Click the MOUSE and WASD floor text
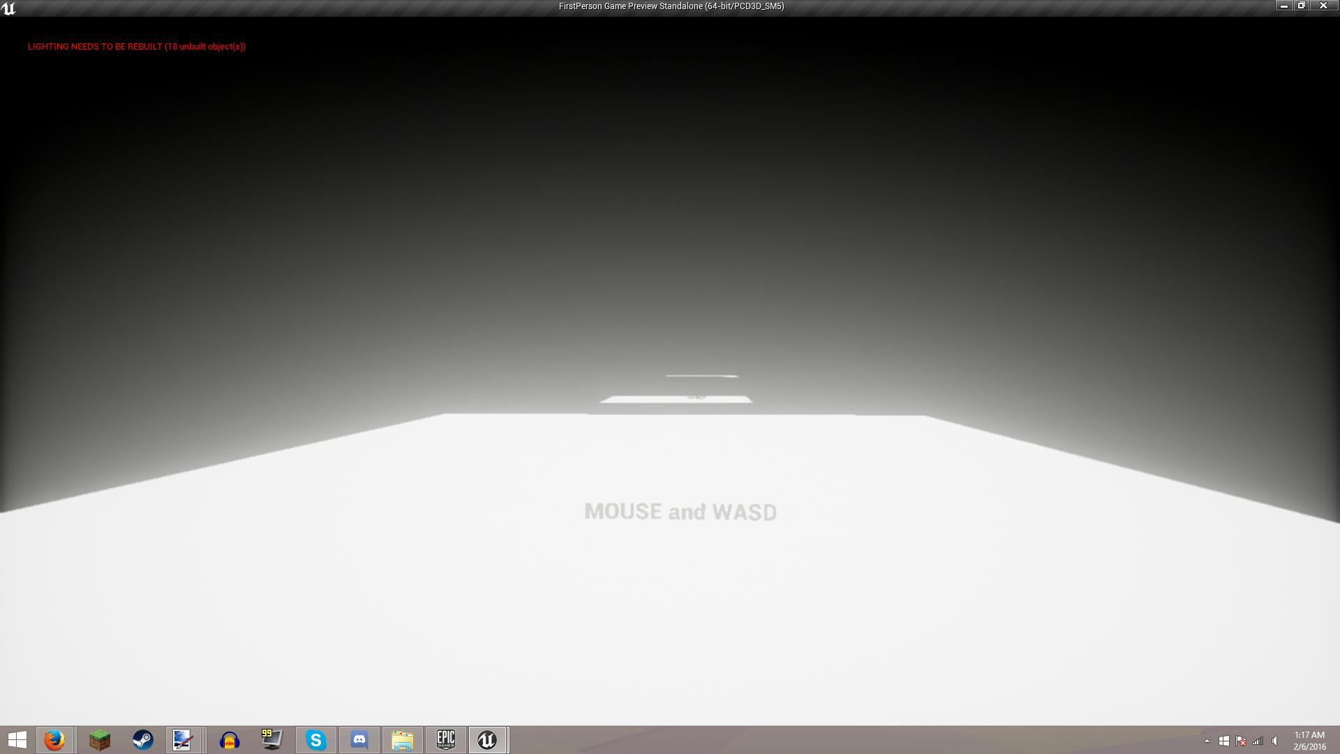The image size is (1340, 754). click(680, 512)
